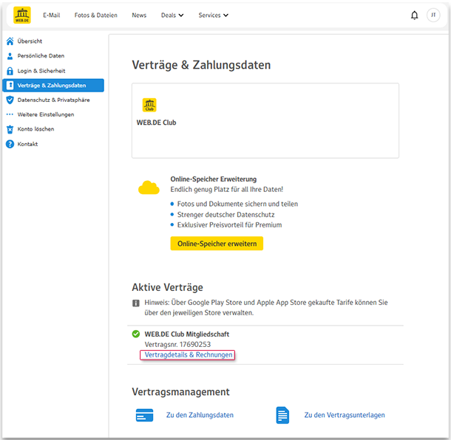Click the Datenschutz shield icon
The width and height of the screenshot is (451, 440).
(10, 100)
